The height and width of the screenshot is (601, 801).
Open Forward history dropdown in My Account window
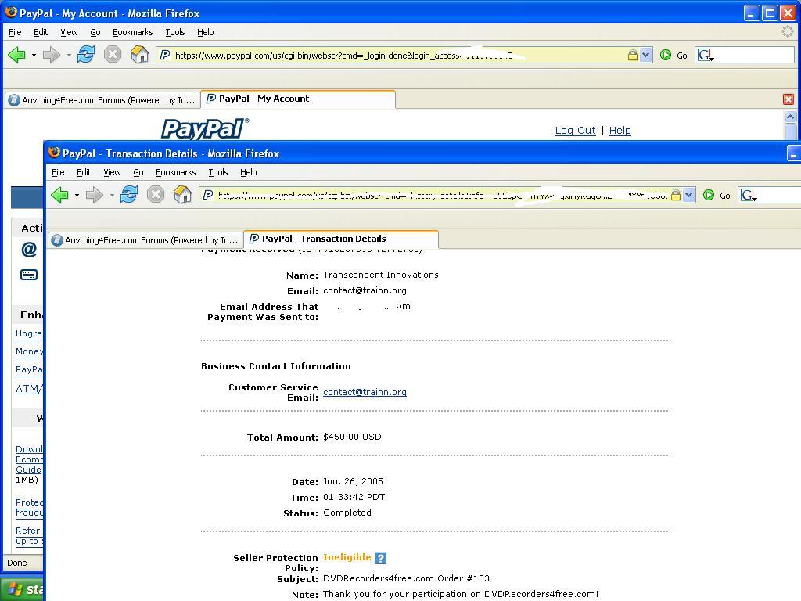[69, 55]
